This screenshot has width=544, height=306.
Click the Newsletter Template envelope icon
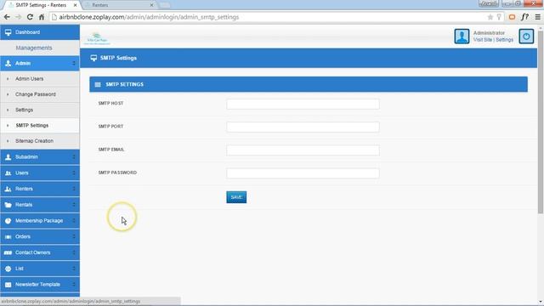[8, 285]
